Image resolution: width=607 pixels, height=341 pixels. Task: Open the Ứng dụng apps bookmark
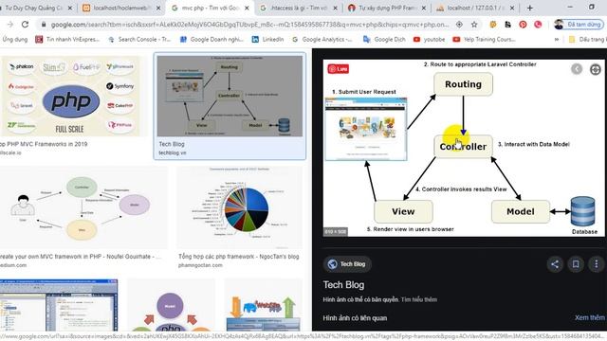(x=15, y=40)
